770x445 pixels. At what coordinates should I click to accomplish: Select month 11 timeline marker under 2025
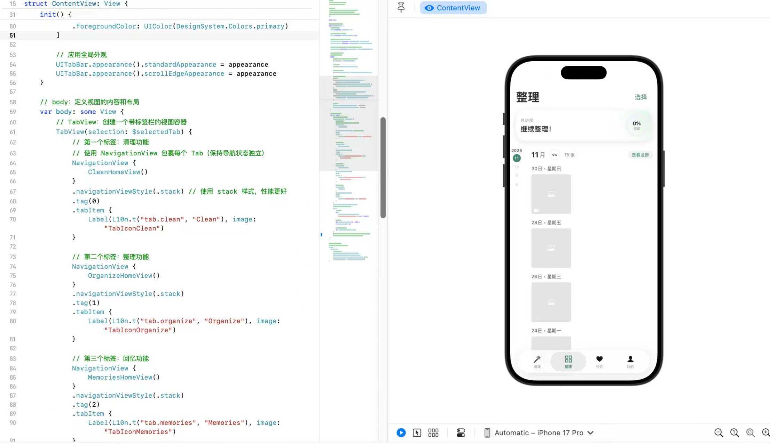[517, 158]
